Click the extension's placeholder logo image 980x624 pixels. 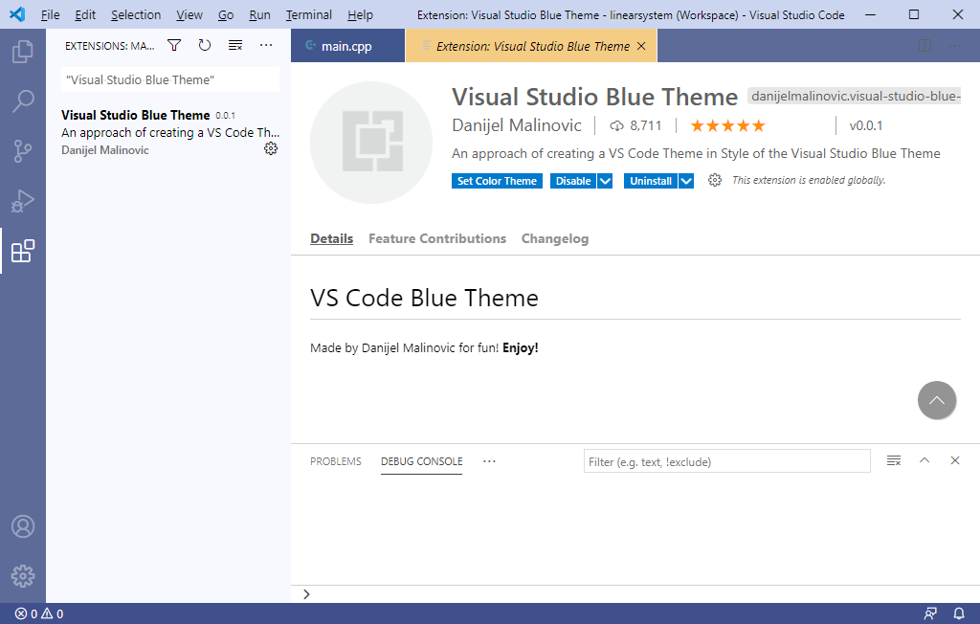[x=371, y=142]
